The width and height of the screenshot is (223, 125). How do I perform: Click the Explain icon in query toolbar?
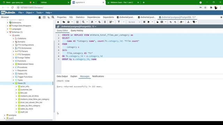point(157,22)
